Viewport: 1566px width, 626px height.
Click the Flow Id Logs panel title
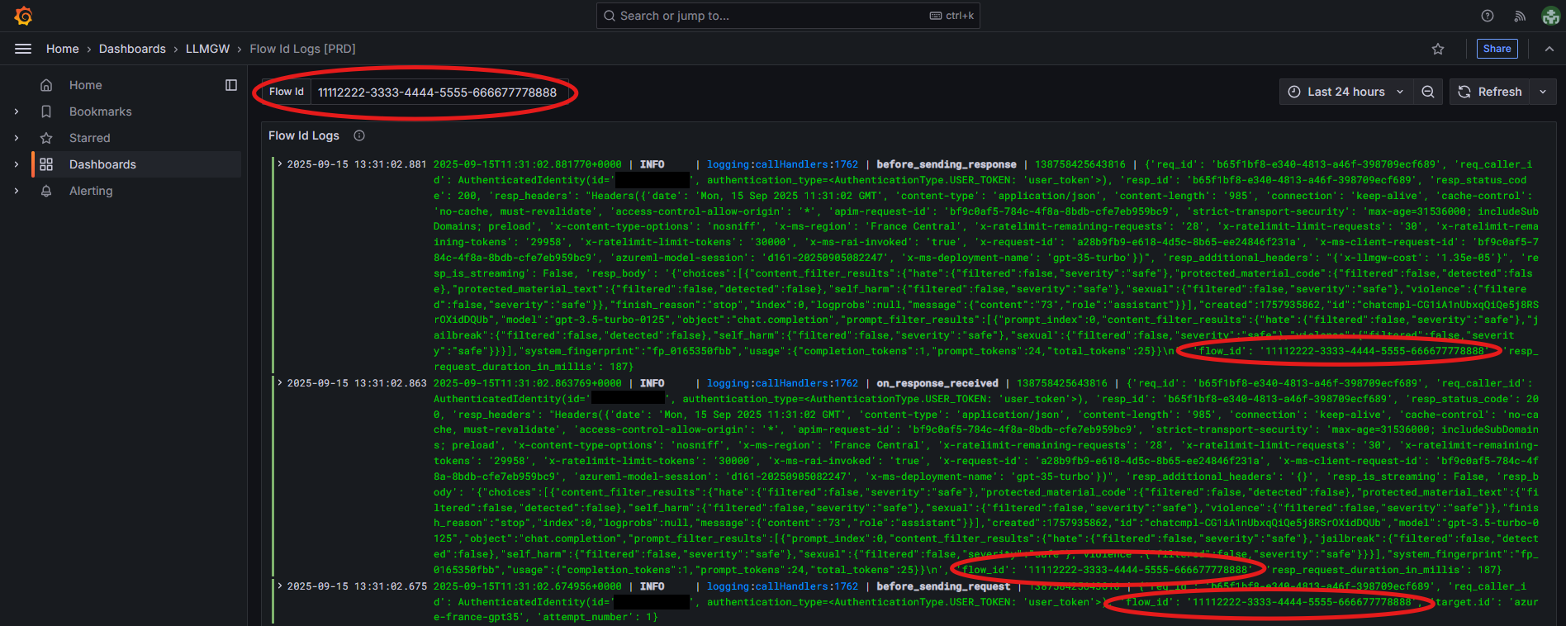click(304, 135)
